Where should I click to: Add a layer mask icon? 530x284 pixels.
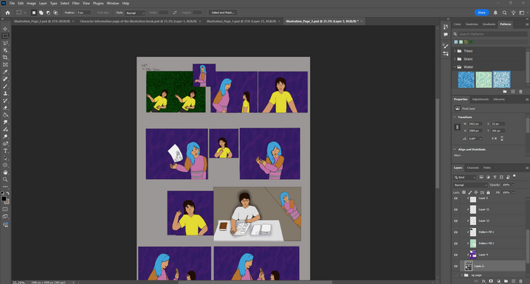tap(491, 281)
